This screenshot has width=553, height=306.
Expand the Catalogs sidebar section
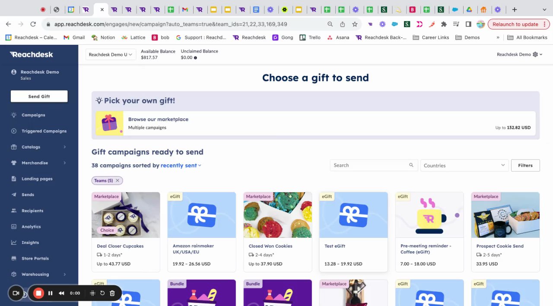pos(39,147)
